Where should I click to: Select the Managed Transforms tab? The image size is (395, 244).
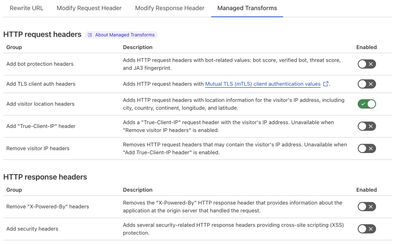(247, 8)
